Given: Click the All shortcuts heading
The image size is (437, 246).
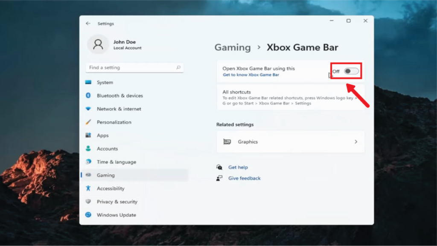Looking at the screenshot, I should (236, 92).
